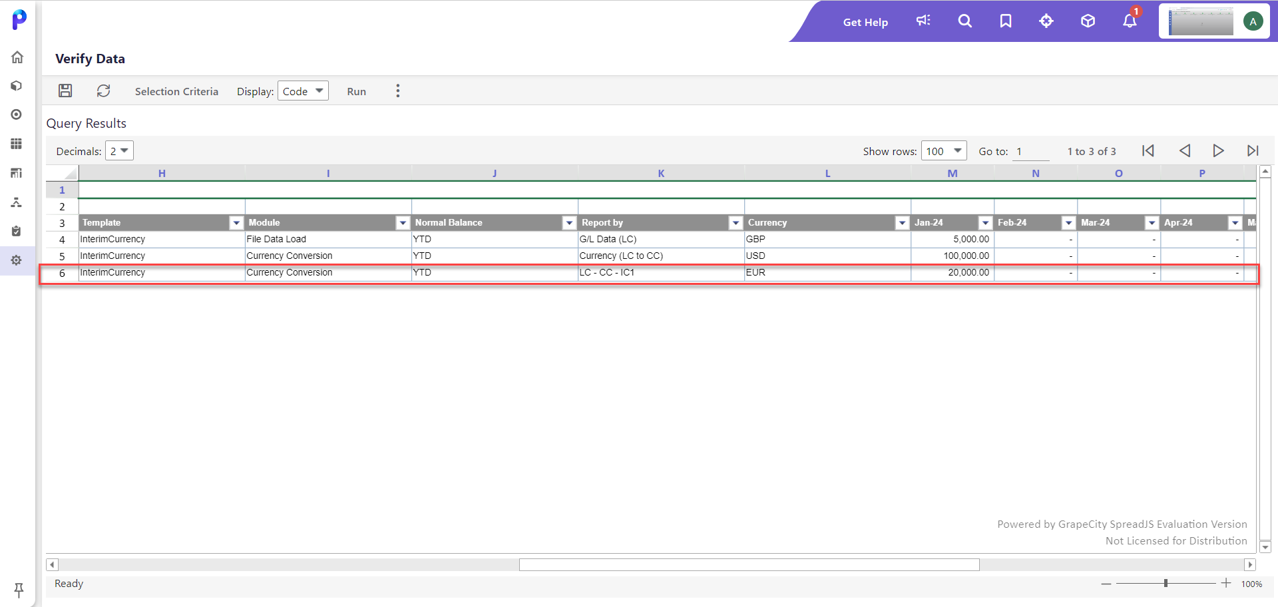Click the zoom slider handle
The height and width of the screenshot is (607, 1278).
point(1166,583)
